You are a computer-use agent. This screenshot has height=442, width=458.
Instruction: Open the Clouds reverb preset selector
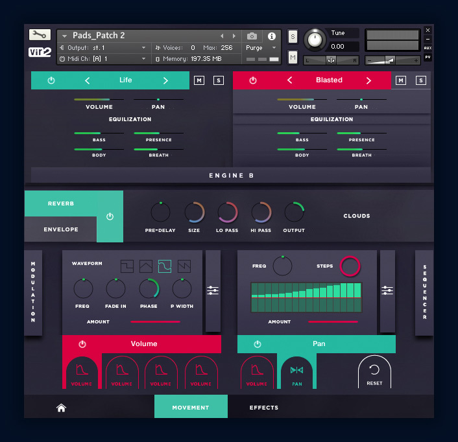pyautogui.click(x=357, y=216)
